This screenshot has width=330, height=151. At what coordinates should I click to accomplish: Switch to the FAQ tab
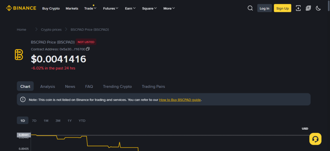coord(89,86)
